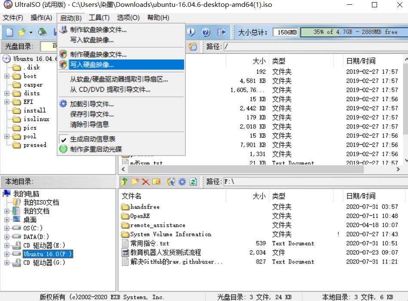Screen dimensions: 408x301
Task: Click the local path field F:\
Action: point(316,182)
